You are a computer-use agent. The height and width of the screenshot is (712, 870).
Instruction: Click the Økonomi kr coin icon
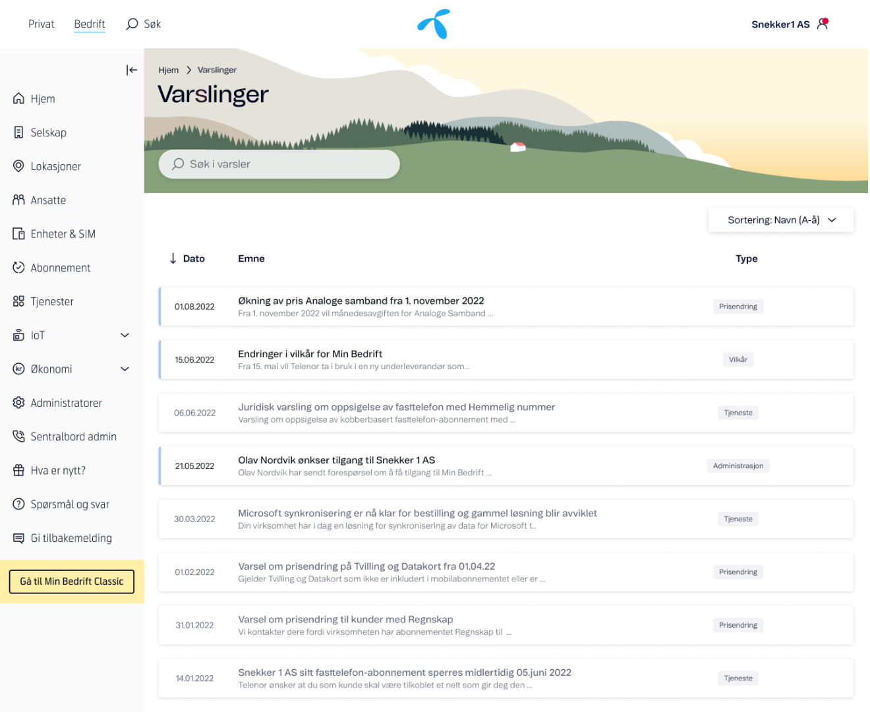point(18,369)
